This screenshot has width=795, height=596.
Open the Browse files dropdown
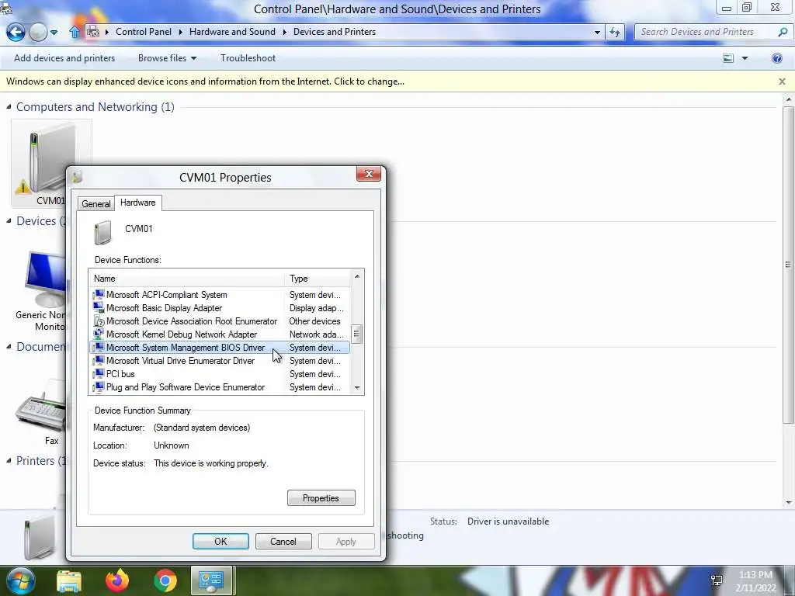pos(168,58)
